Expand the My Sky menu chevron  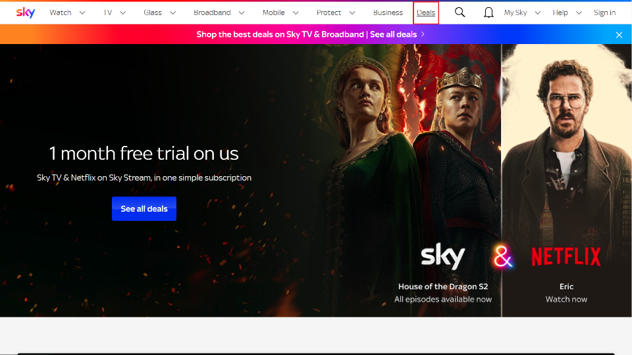coord(538,13)
